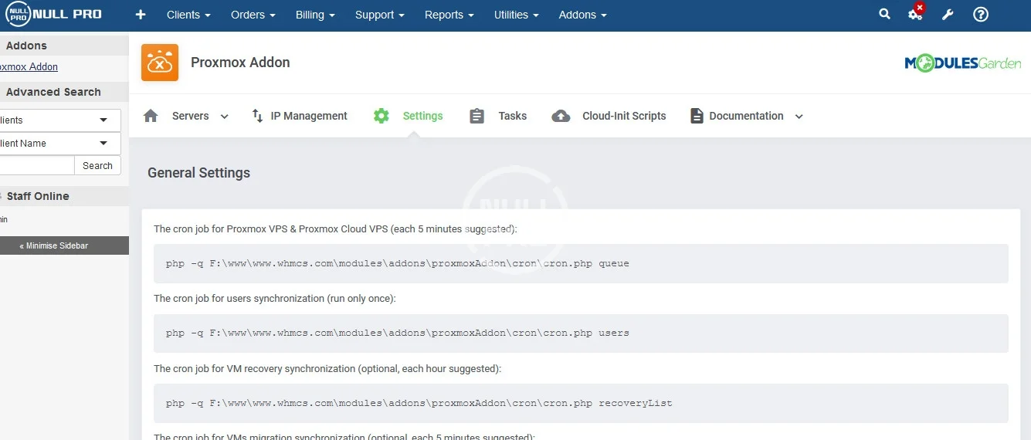Open the Billing menu
Screen dimensions: 1031x440
pyautogui.click(x=315, y=15)
